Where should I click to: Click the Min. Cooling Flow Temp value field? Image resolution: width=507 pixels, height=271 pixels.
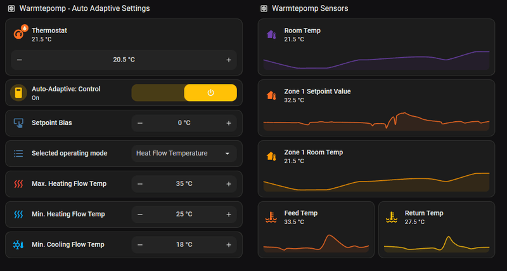tap(184, 244)
